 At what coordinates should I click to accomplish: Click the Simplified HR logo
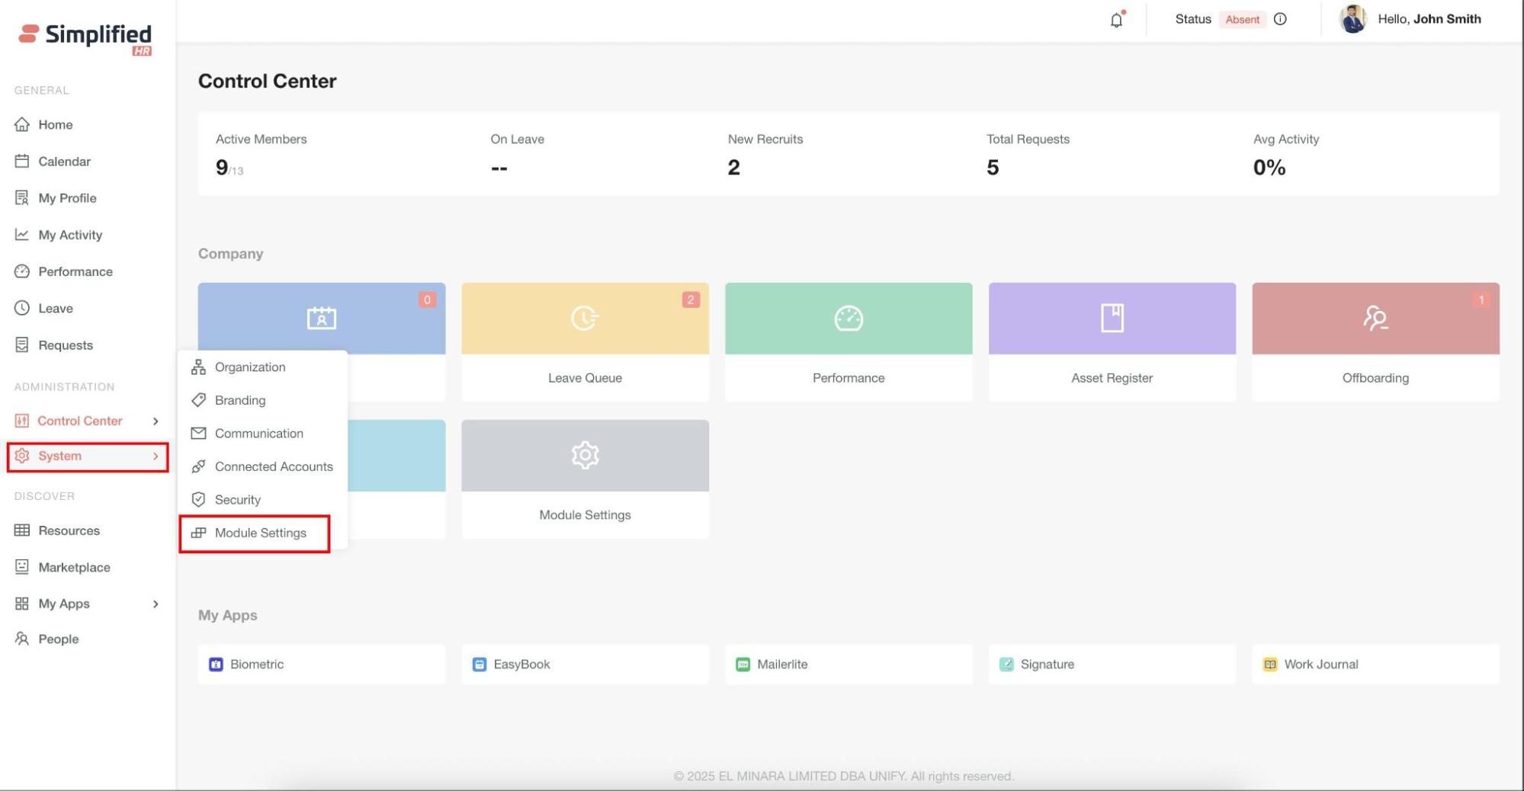tap(86, 38)
